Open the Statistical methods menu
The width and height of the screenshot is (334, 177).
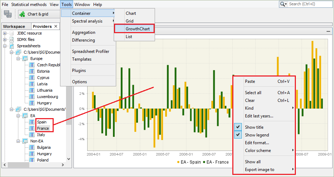[29, 5]
